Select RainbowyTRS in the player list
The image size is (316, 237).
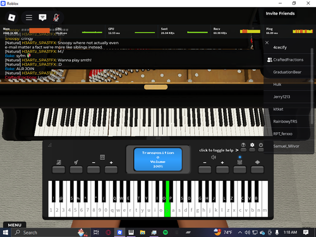(x=288, y=121)
